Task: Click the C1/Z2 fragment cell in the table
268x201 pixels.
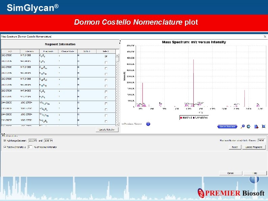Action: click(49, 56)
